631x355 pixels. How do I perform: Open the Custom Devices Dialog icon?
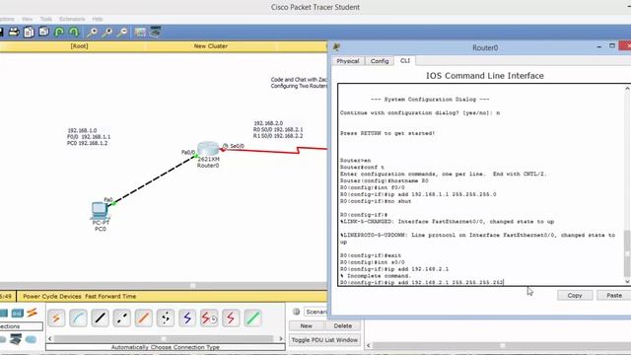[x=156, y=32]
